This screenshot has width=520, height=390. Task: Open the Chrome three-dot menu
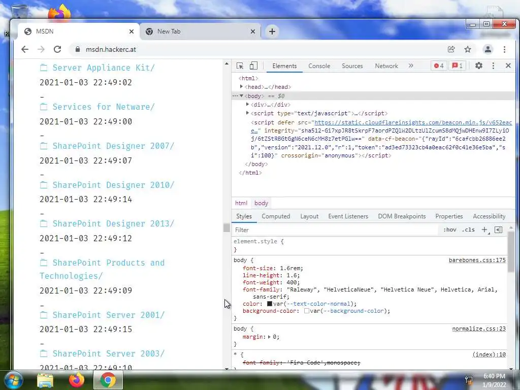[504, 49]
